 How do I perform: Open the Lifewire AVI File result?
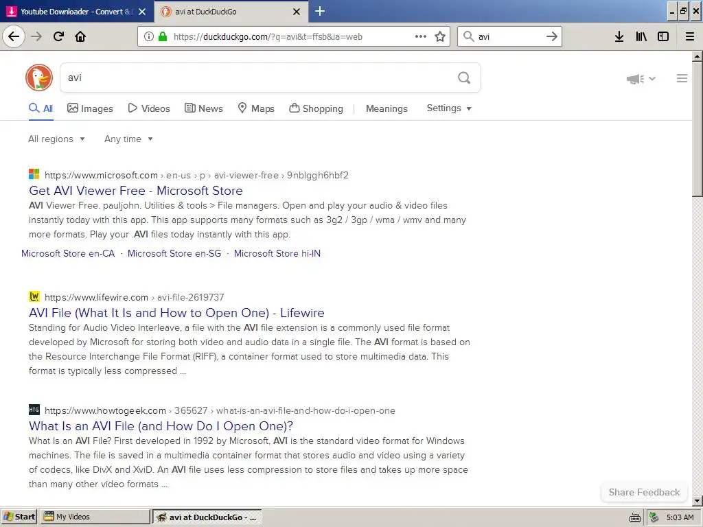click(176, 313)
